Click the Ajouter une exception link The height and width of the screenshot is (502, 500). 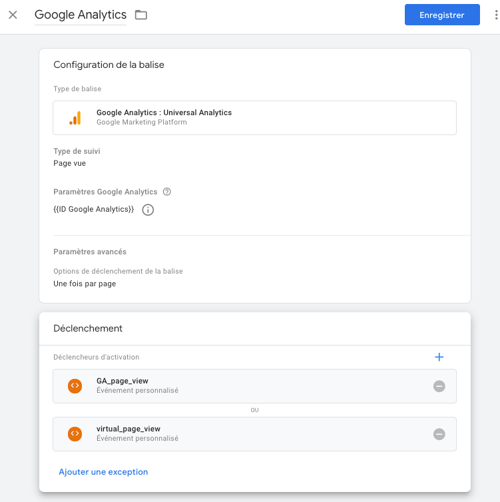click(x=103, y=472)
